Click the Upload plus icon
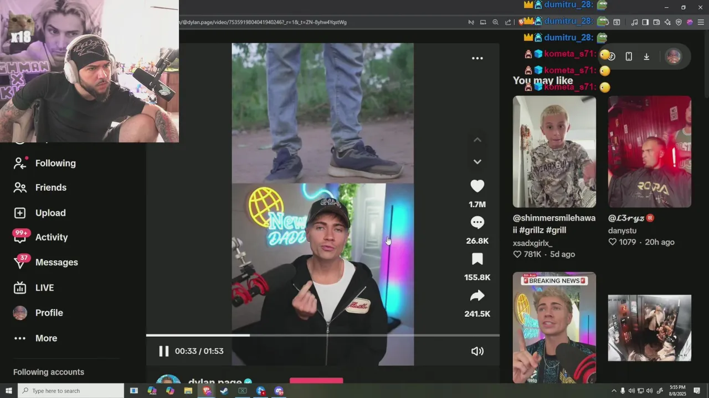709x398 pixels. pyautogui.click(x=20, y=213)
